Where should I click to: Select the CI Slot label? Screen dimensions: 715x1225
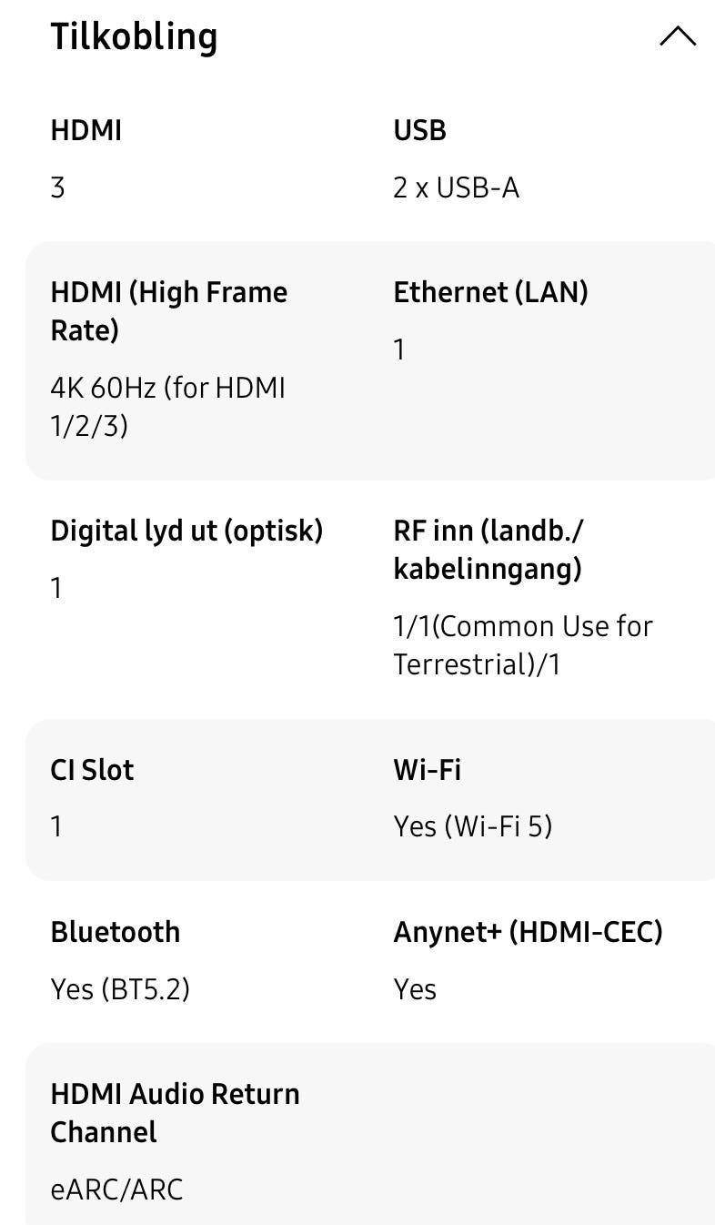pyautogui.click(x=92, y=770)
